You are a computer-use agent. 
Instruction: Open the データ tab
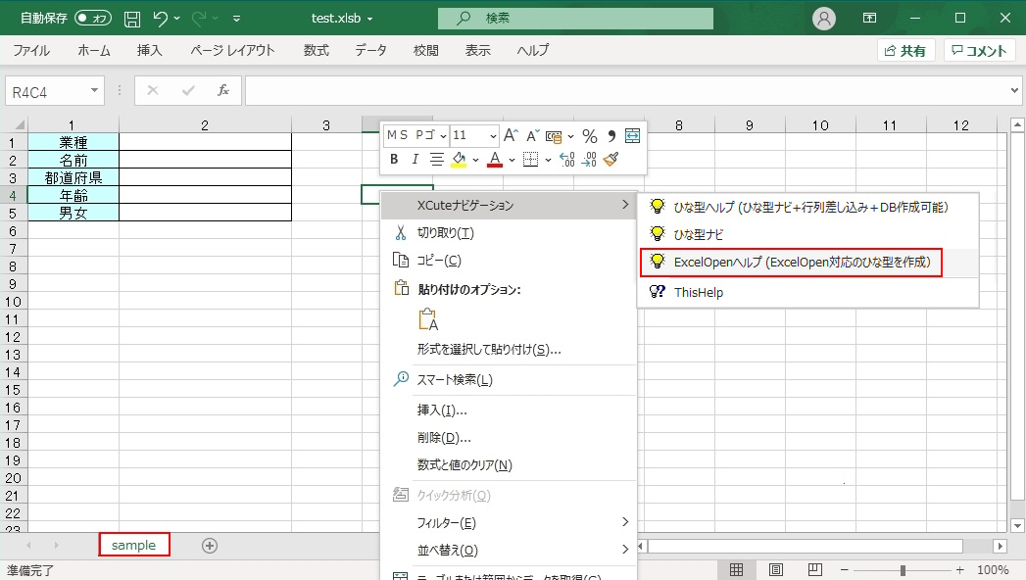[371, 50]
